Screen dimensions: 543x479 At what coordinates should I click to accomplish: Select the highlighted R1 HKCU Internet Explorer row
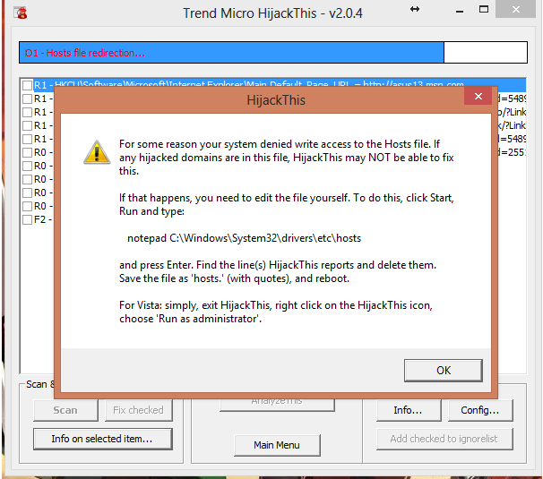273,83
